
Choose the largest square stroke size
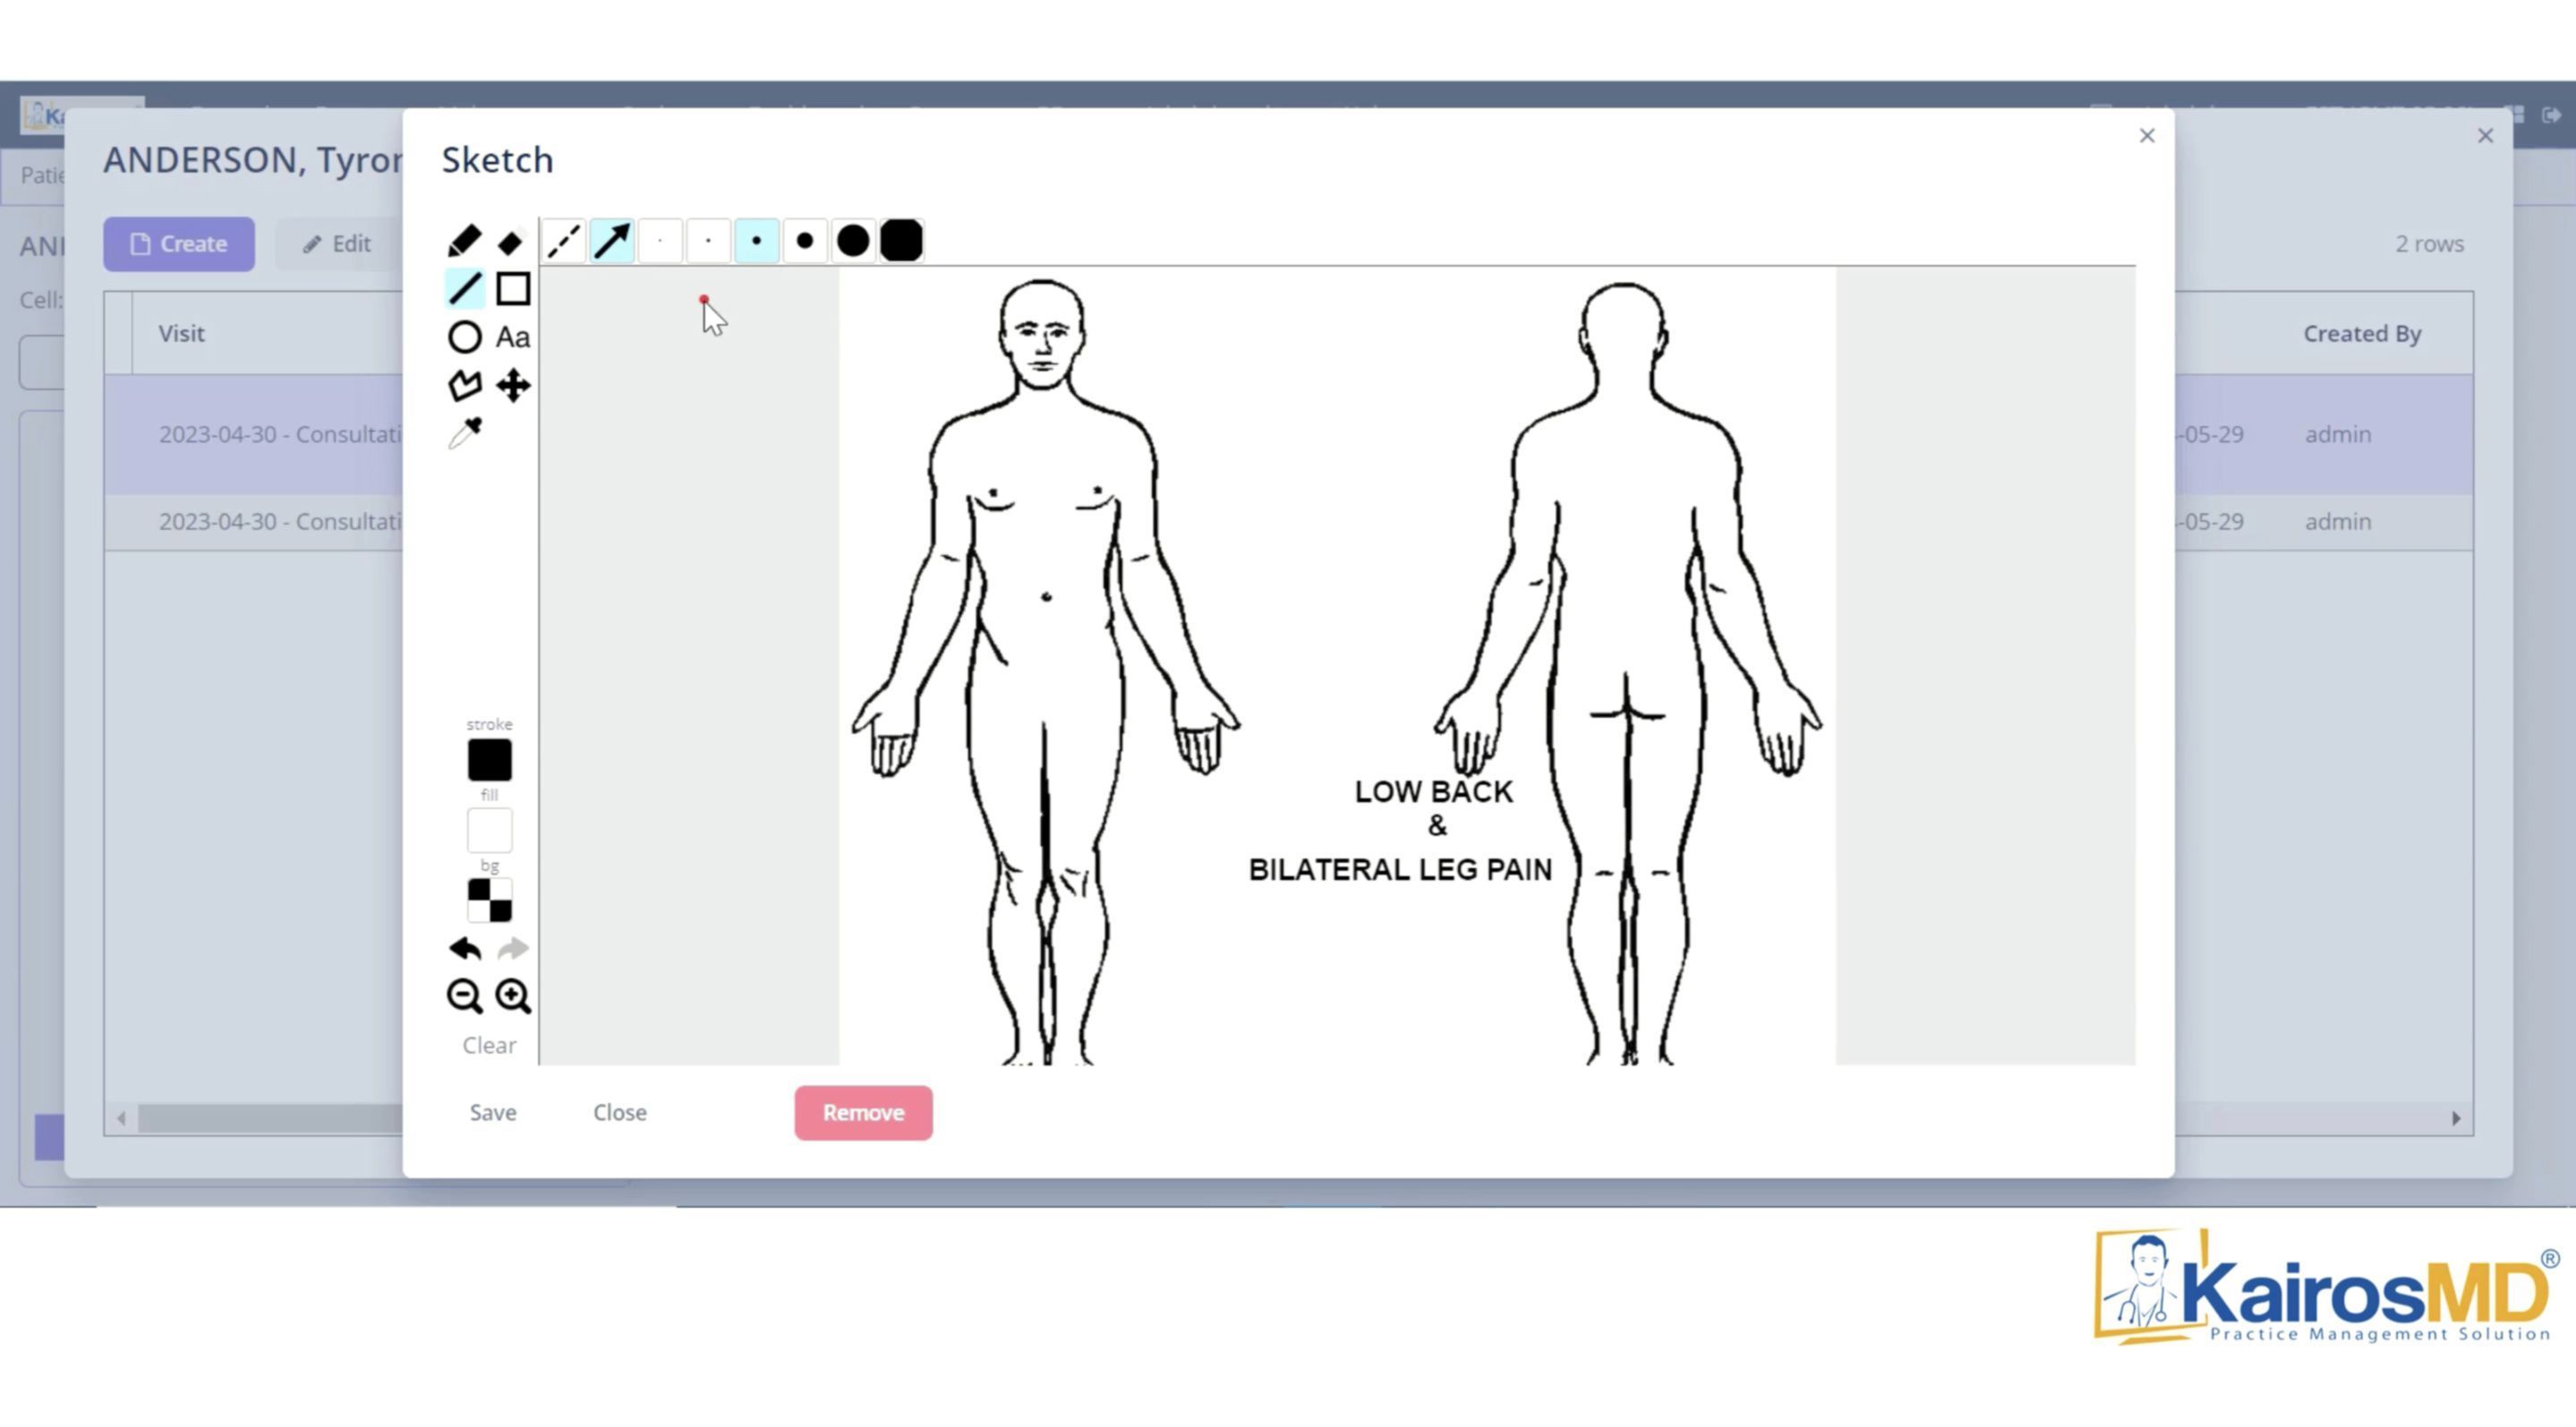tap(901, 241)
